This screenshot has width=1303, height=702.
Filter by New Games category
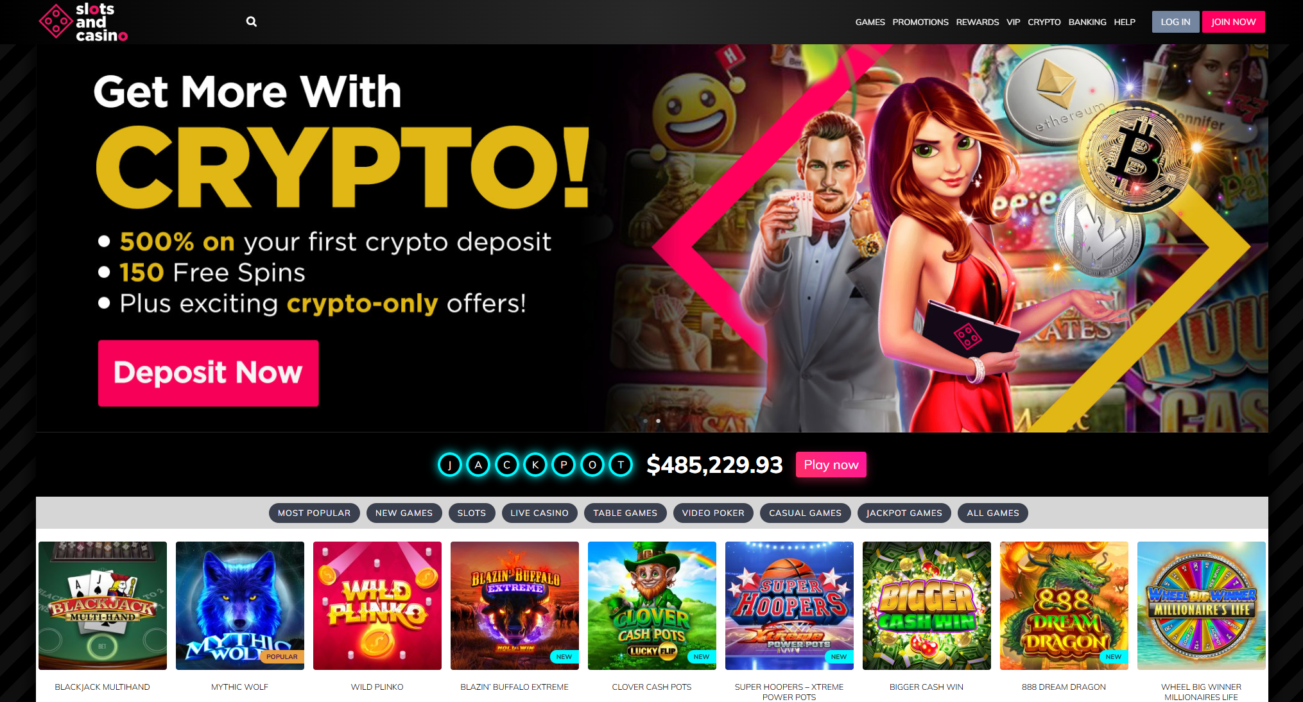tap(404, 513)
